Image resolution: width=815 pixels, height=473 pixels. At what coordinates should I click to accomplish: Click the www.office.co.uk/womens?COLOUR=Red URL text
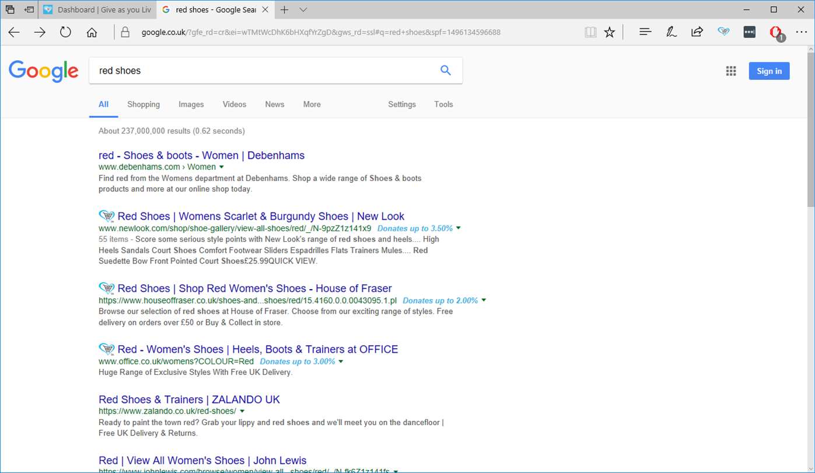pyautogui.click(x=176, y=361)
